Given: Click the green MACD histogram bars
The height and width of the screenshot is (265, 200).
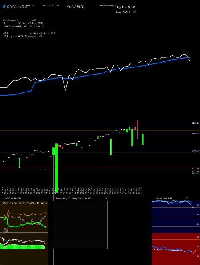Looking at the screenshot, I should pyautogui.click(x=22, y=247).
